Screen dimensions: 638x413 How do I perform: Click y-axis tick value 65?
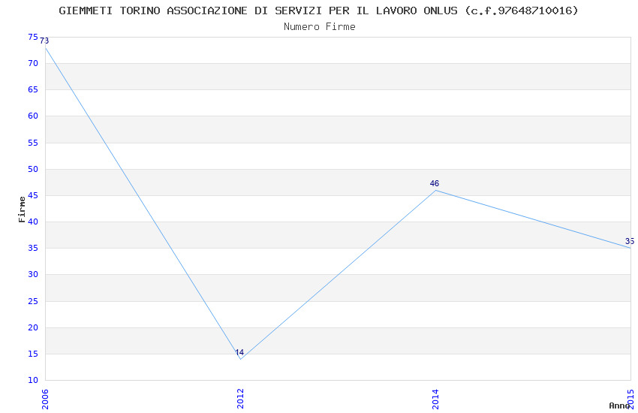tap(33, 89)
